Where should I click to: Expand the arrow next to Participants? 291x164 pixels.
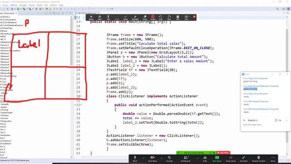(198, 158)
